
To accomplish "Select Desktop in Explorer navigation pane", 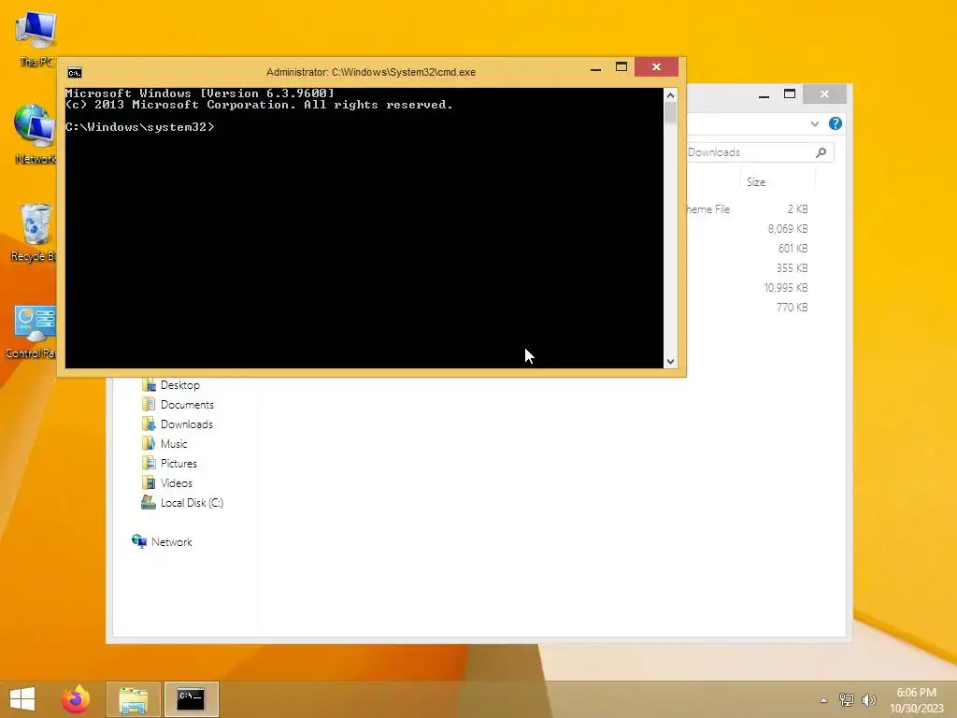I will (180, 385).
